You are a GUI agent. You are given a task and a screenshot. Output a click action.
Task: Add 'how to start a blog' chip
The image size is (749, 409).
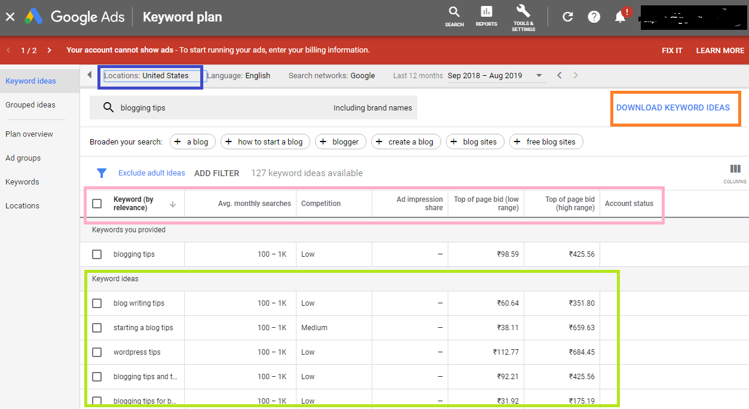[265, 142]
